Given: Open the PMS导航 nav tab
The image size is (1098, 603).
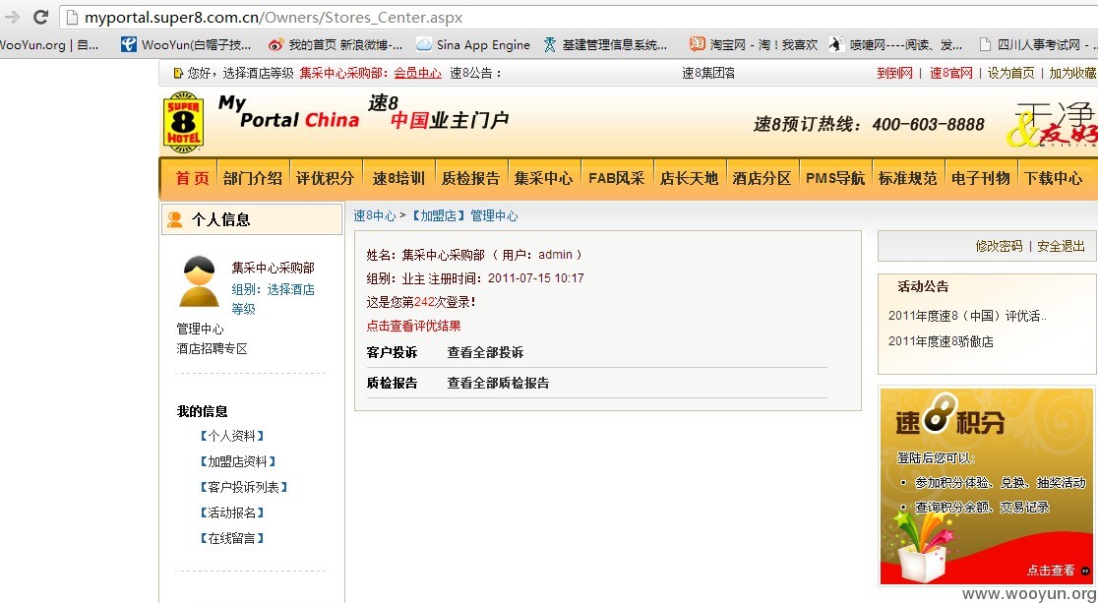Looking at the screenshot, I should coord(834,179).
